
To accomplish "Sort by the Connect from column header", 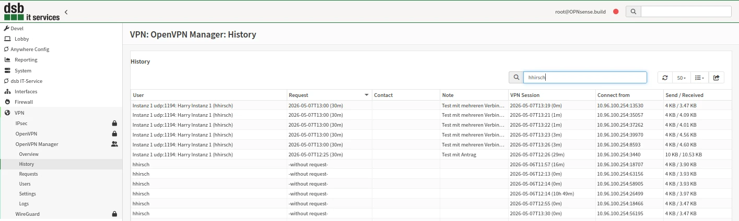I will click(629, 95).
